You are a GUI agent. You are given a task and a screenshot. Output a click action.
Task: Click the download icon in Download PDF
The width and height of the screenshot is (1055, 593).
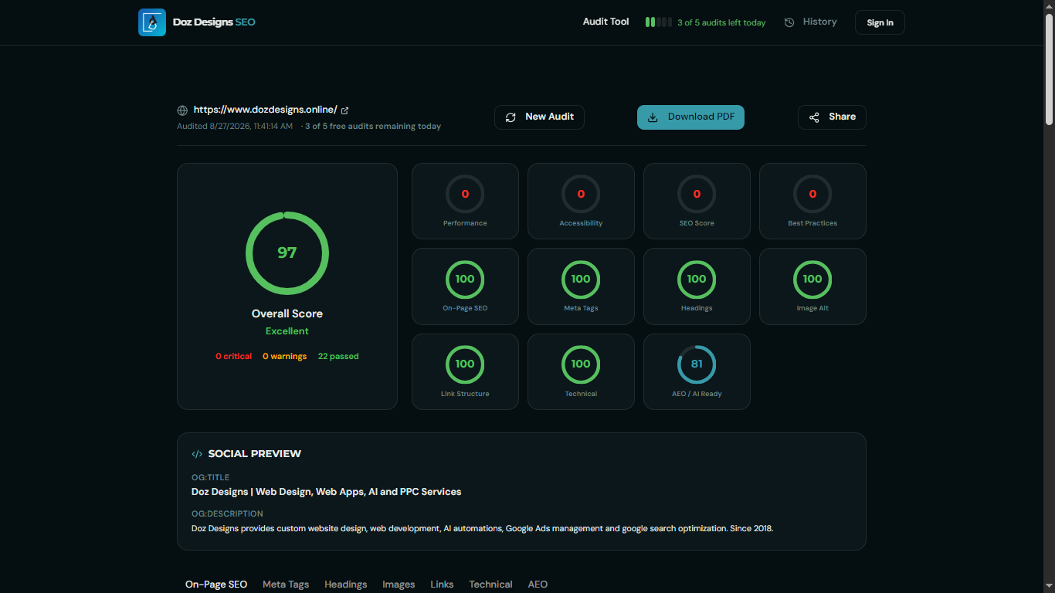[653, 117]
